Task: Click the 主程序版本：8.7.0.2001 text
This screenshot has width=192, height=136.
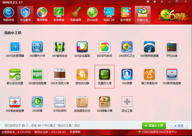Action: coord(16,132)
